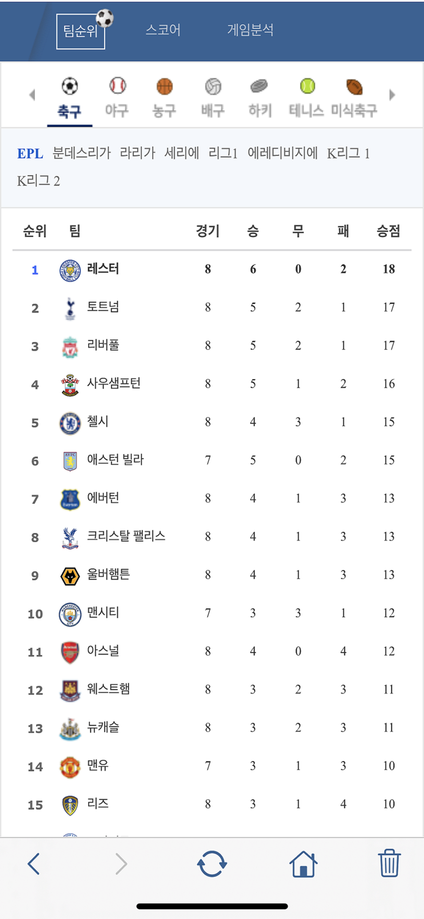Click the 레스터 club crest logo
The height and width of the screenshot is (919, 424).
[x=69, y=269]
